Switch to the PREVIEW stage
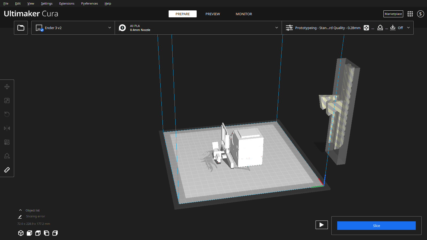This screenshot has width=427, height=240. pos(213,14)
